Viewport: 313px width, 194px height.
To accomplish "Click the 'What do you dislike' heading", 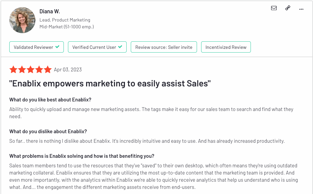I will point(48,131).
